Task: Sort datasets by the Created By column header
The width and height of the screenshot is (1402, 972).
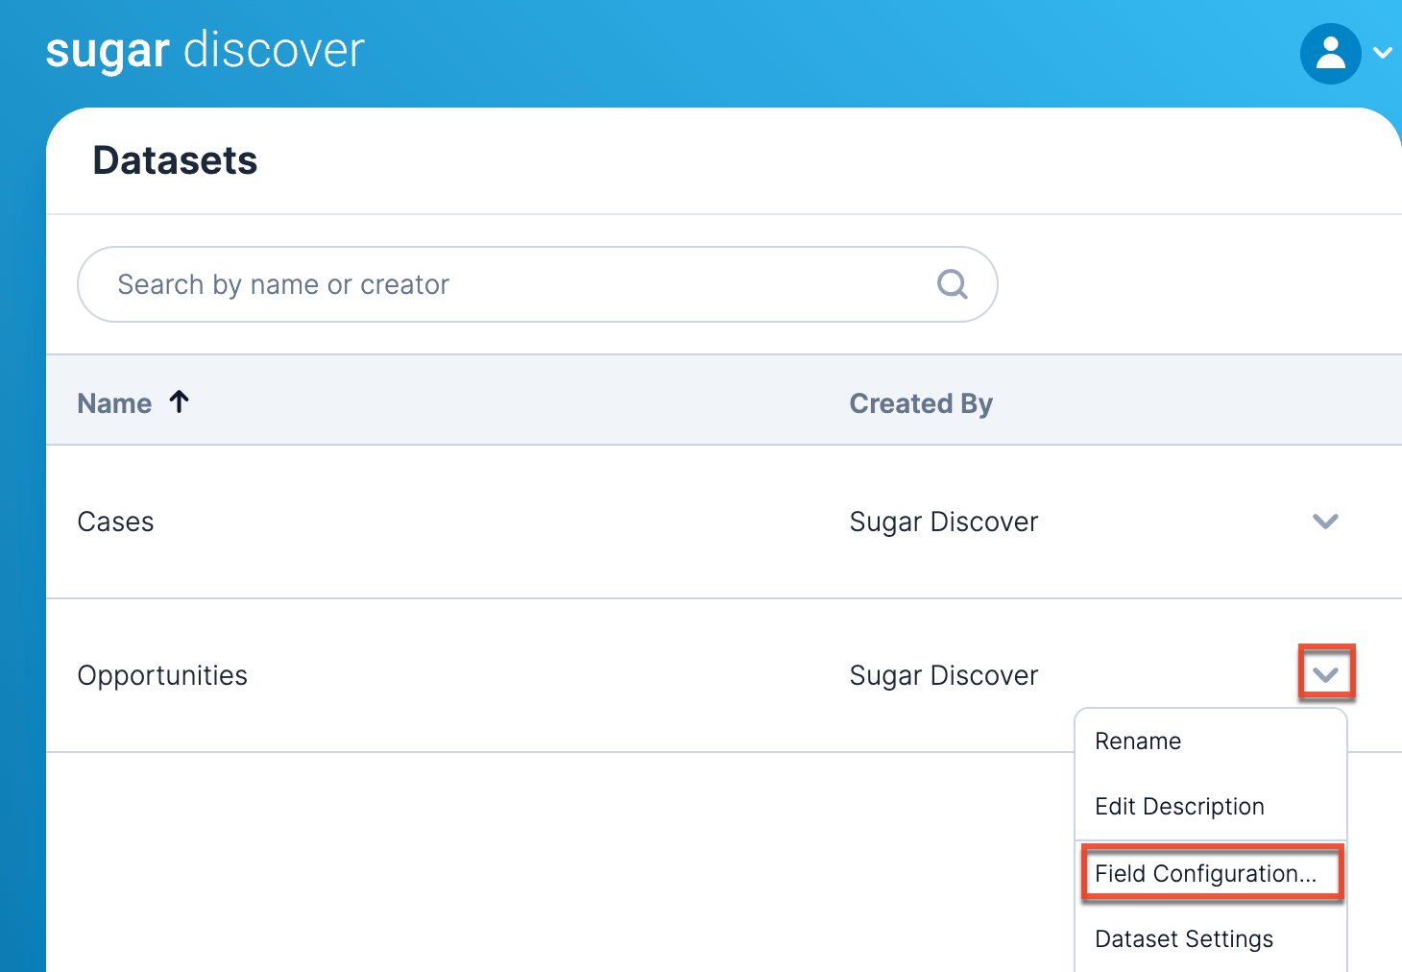Action: 921,403
